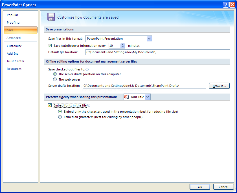Click the info icon next to Embed fonts
The height and width of the screenshot is (193, 237).
89,105
